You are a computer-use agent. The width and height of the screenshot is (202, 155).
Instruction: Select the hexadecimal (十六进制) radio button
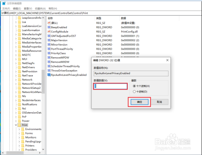tap(134, 86)
